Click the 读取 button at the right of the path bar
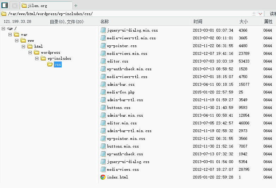 [271, 14]
